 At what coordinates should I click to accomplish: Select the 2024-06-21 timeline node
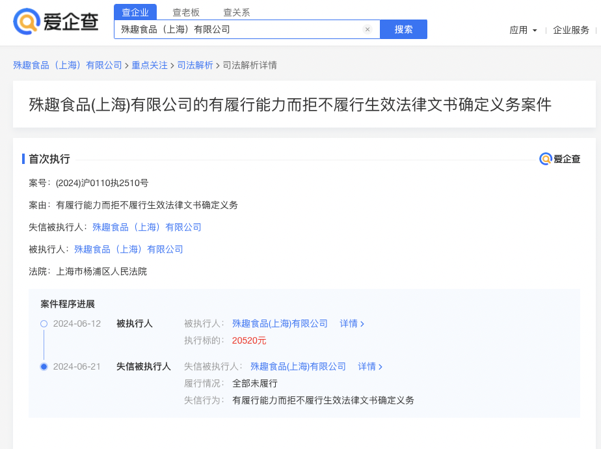point(44,367)
